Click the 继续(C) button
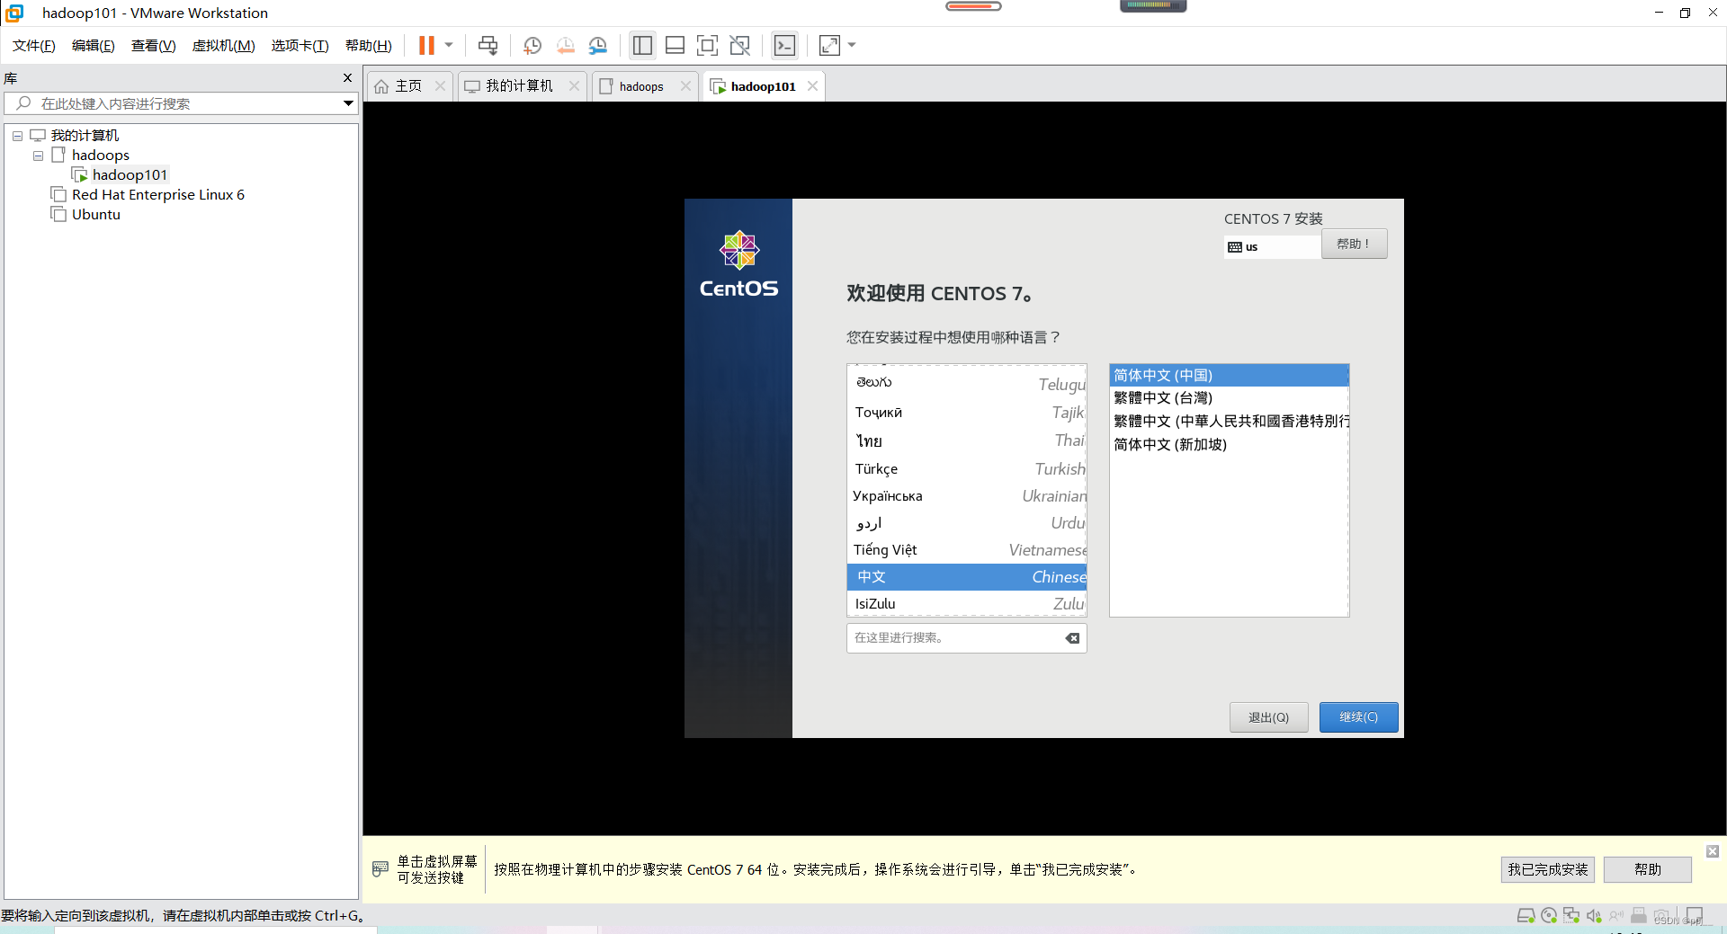Viewport: 1727px width, 934px height. (1358, 717)
